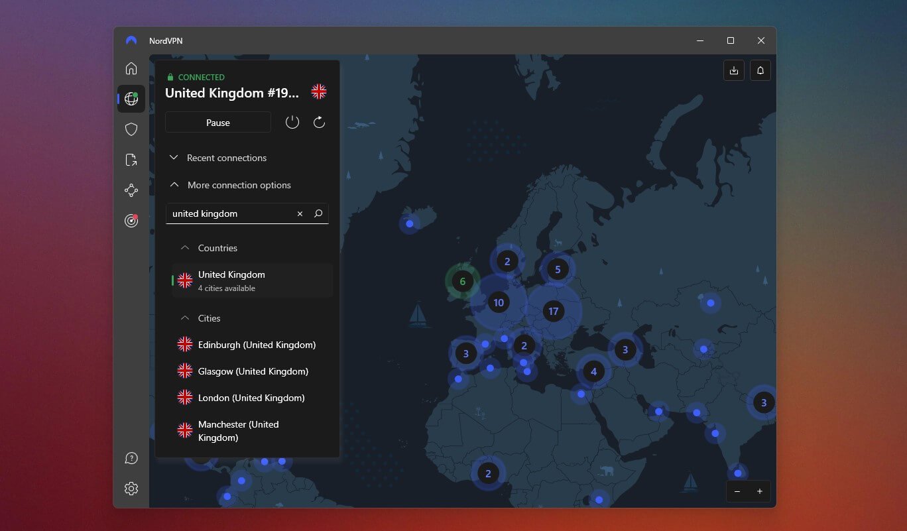The width and height of the screenshot is (907, 531).
Task: Click the 17 server cluster on map
Action: (x=553, y=311)
